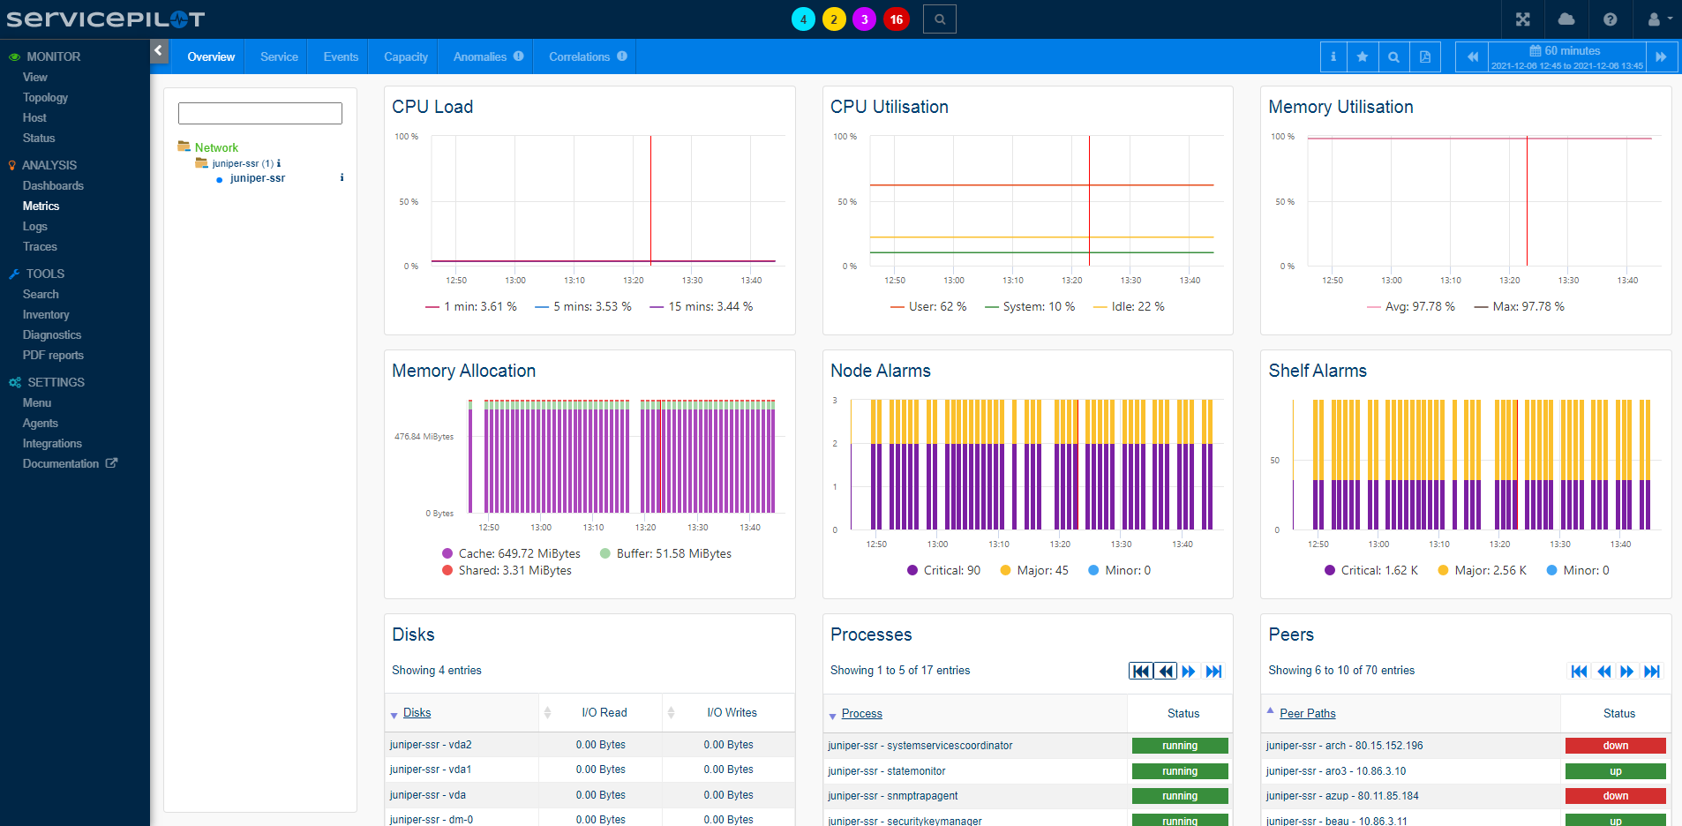1682x826 pixels.
Task: Hide the Critical series in Node Alarms legend
Action: (x=943, y=570)
